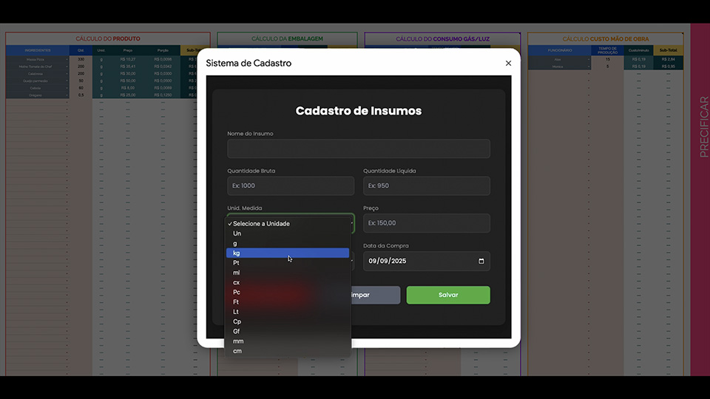710x399 pixels.
Task: Select 'Pt' unit option
Action: pyautogui.click(x=236, y=262)
